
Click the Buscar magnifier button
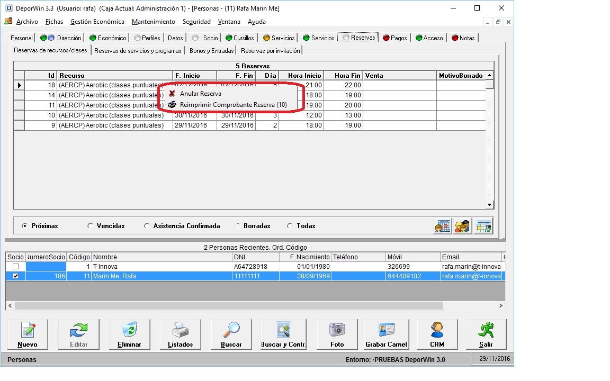pyautogui.click(x=231, y=334)
